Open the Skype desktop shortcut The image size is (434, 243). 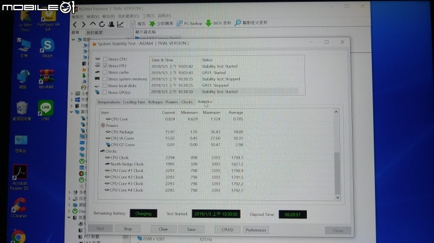coord(48,48)
